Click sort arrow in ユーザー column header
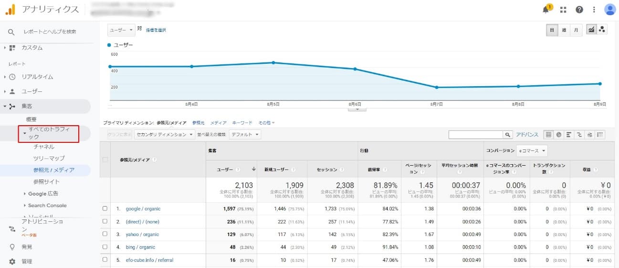 point(254,169)
